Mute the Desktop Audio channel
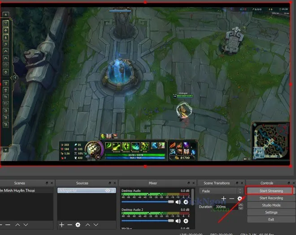Screen dimensions: 296x235 tap(178, 202)
